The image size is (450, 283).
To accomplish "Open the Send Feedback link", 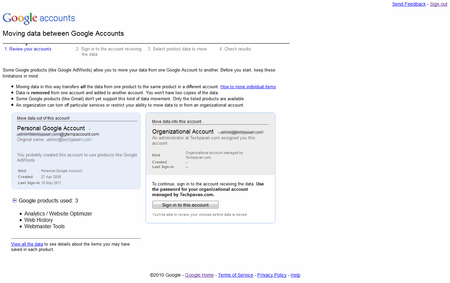I will coord(409,4).
